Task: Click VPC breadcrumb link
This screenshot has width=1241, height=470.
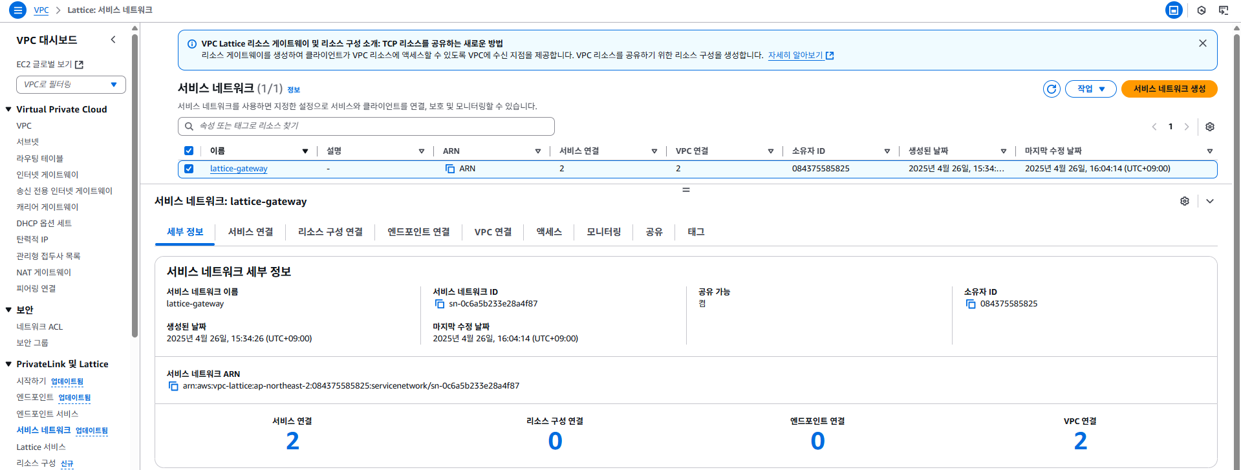Action: point(41,10)
